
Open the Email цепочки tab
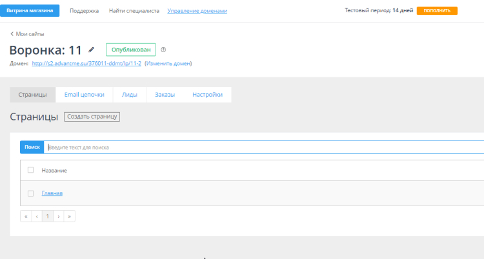(84, 95)
